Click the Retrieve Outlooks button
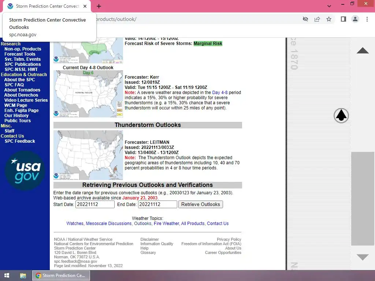Viewport: 375px width, 281px height. pos(200,204)
